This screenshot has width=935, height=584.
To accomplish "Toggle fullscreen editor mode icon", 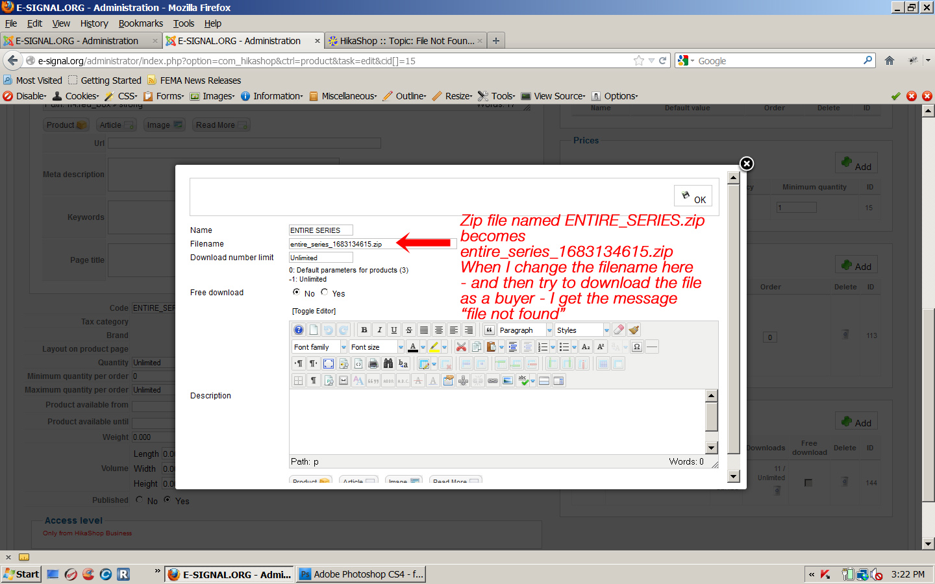I will click(329, 364).
